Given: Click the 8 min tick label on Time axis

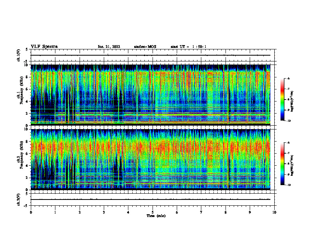Looking at the screenshot, I should (226, 212).
